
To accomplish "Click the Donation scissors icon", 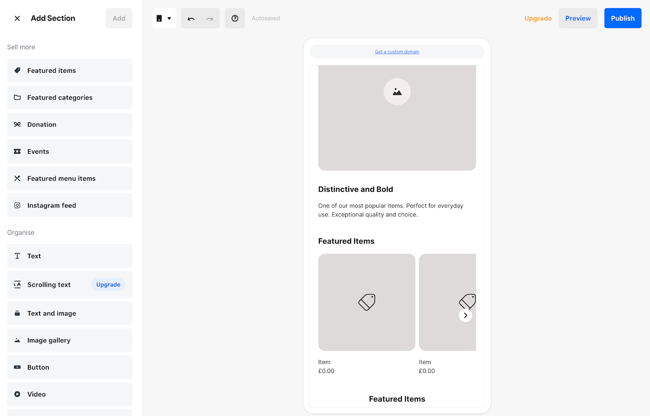I will point(17,124).
